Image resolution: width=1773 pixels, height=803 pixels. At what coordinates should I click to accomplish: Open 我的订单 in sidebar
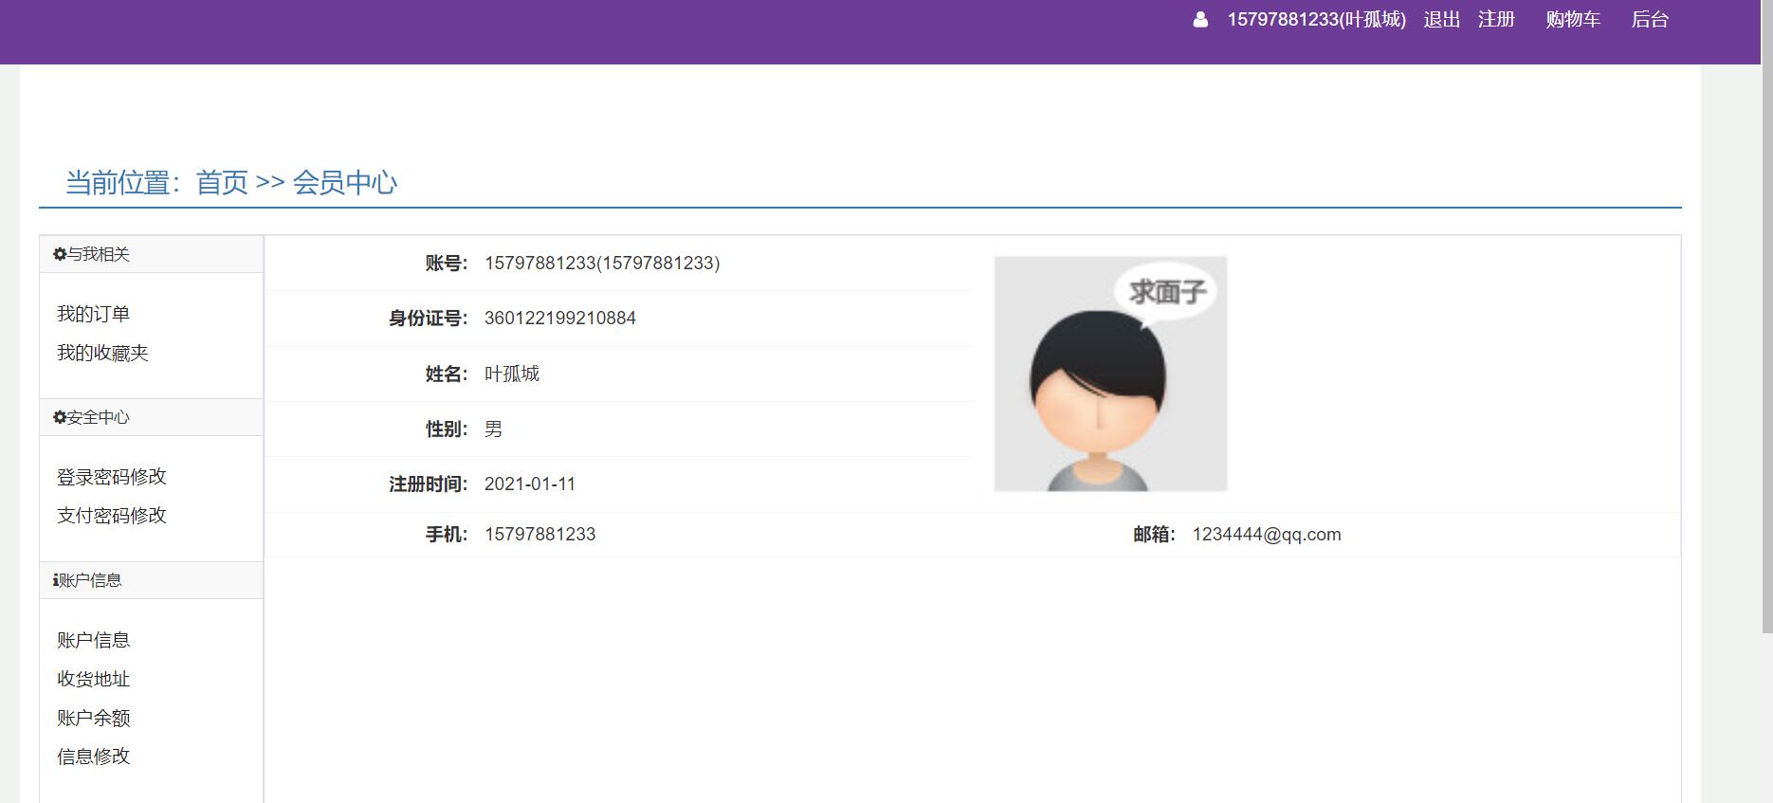point(93,314)
